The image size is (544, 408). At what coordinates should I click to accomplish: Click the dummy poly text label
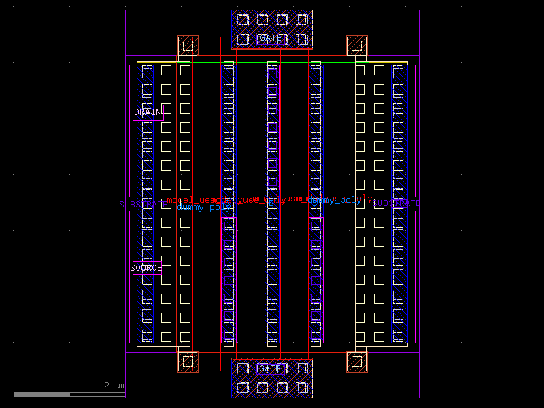(x=201, y=208)
